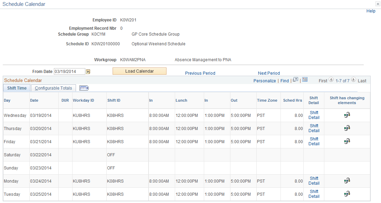Sort by the Date column header
The height and width of the screenshot is (203, 381).
click(x=34, y=100)
